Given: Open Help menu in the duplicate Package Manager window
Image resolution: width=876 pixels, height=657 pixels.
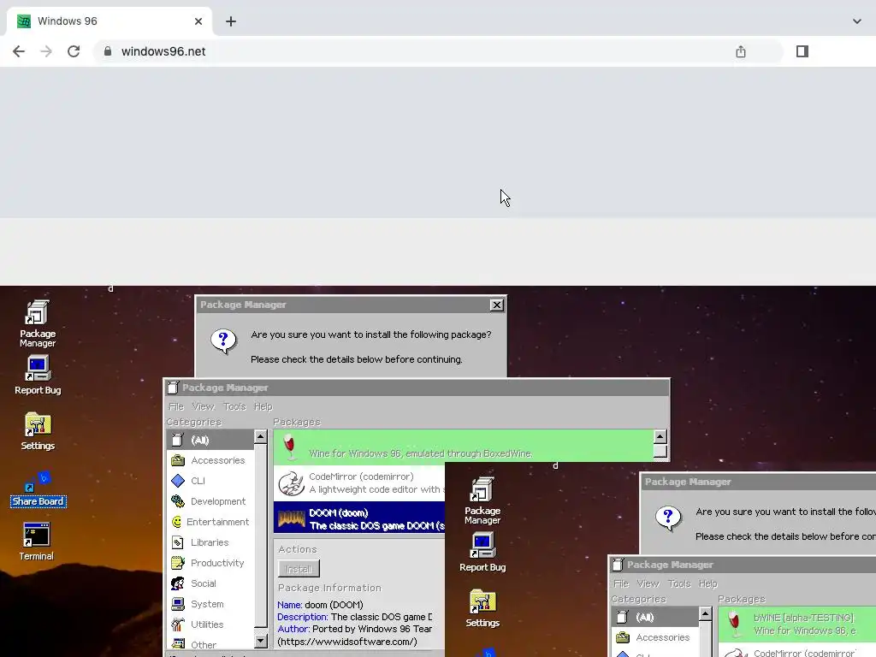Looking at the screenshot, I should click(707, 583).
